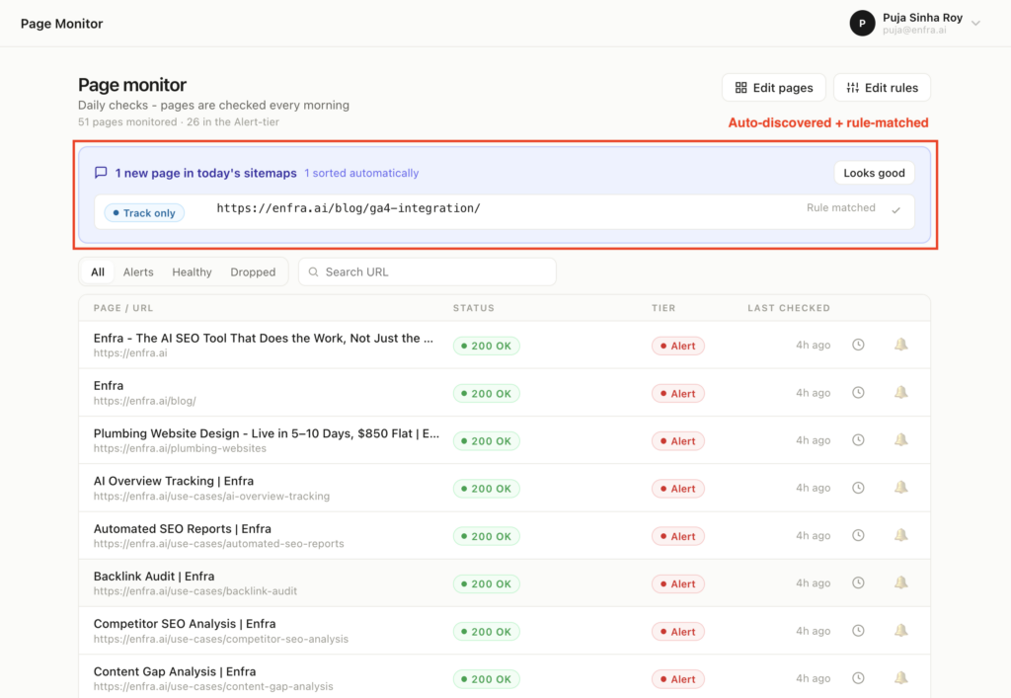Open history clock for enfra.ai/blog/ row

[858, 393]
